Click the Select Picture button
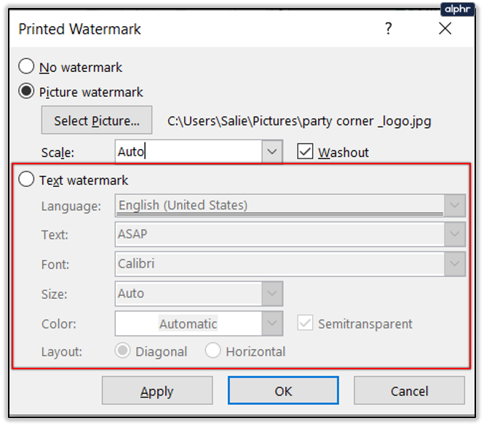 [x=97, y=121]
